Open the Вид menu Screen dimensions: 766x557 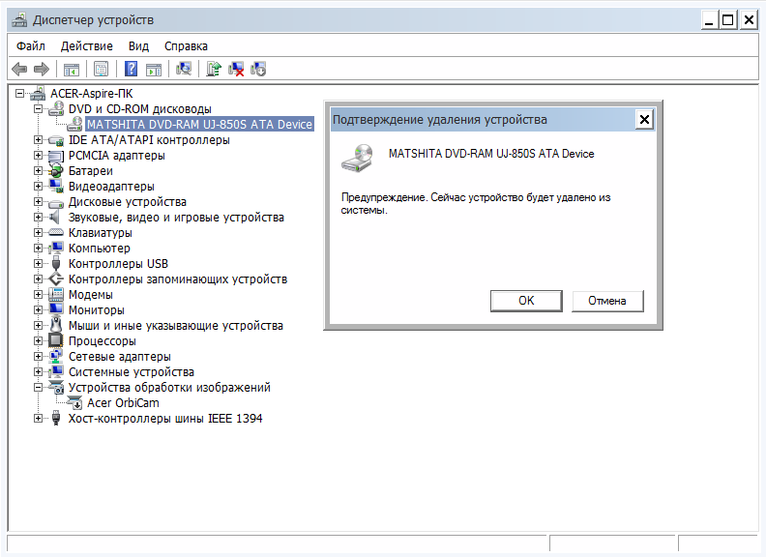[138, 45]
